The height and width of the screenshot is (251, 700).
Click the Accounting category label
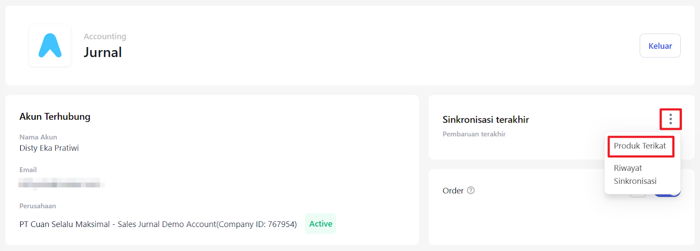pyautogui.click(x=105, y=37)
